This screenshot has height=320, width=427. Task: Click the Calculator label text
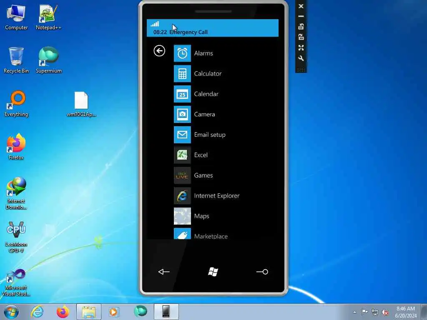(x=208, y=73)
